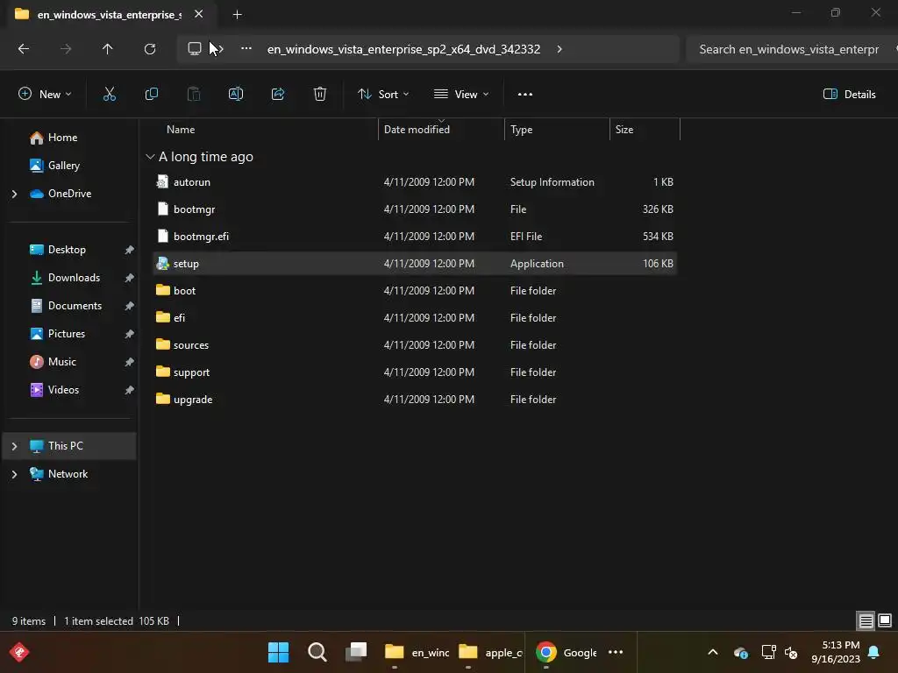Go up one folder level
Viewport: 898px width, 673px height.
pyautogui.click(x=107, y=49)
